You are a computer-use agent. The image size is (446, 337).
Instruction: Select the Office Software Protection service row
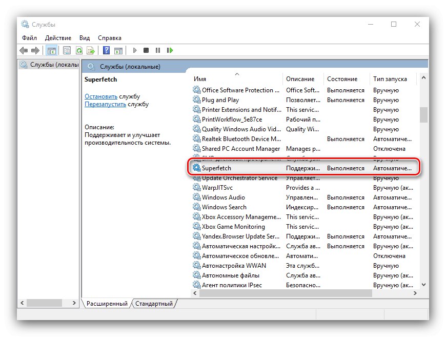(x=305, y=90)
